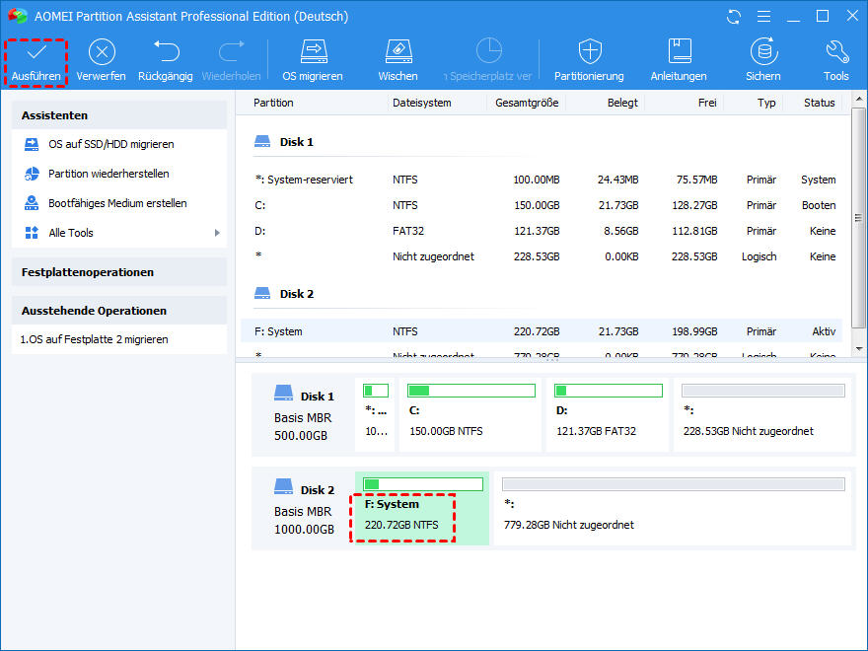
Task: Open Anleitungen guides icon
Action: (x=679, y=52)
